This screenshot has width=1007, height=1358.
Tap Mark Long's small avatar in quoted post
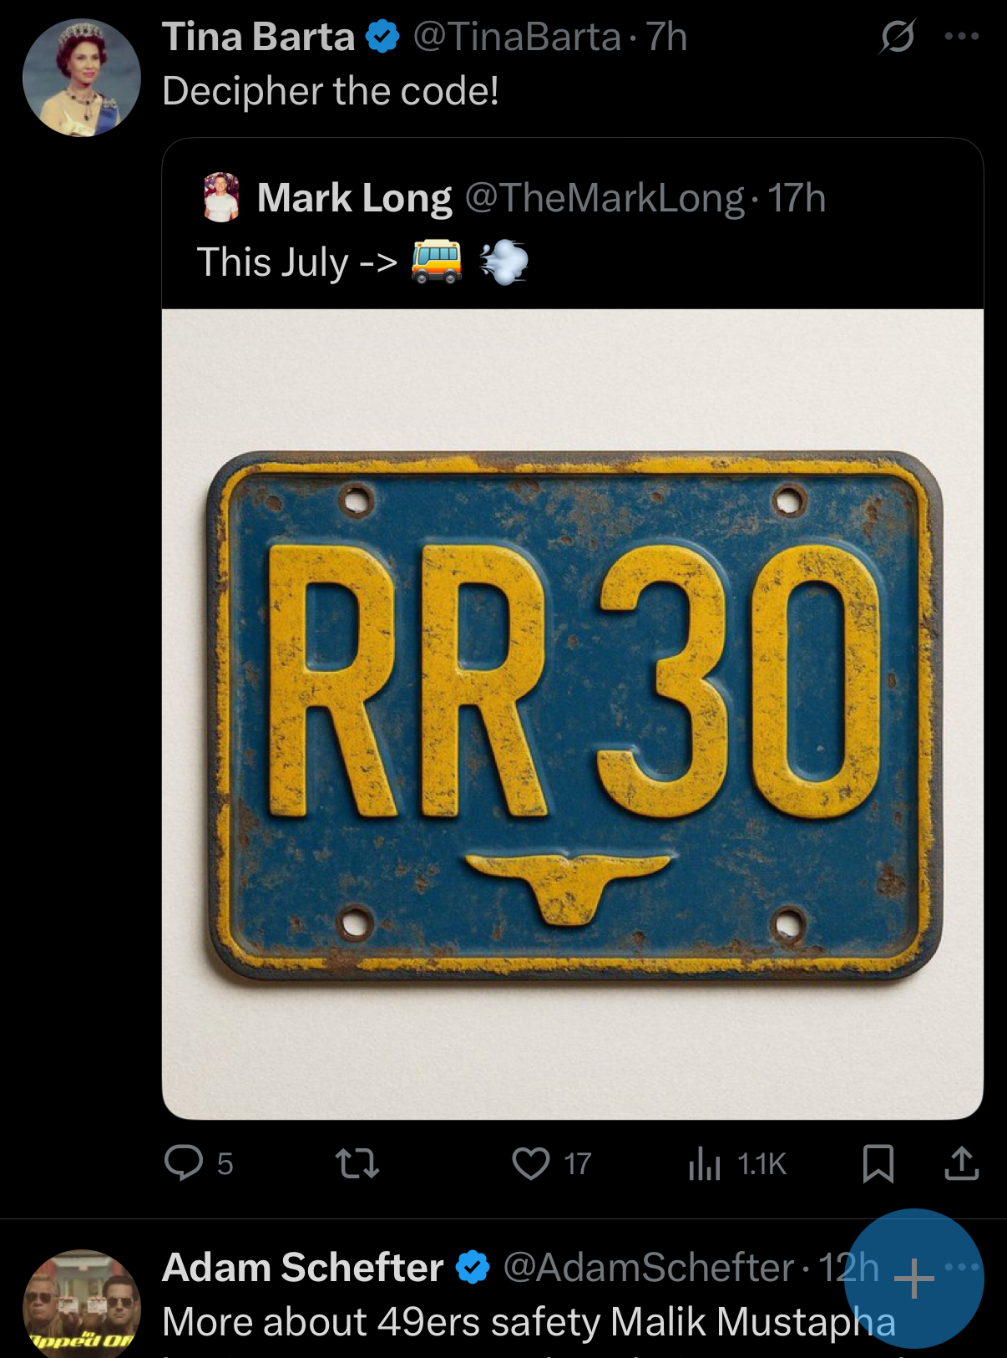221,197
